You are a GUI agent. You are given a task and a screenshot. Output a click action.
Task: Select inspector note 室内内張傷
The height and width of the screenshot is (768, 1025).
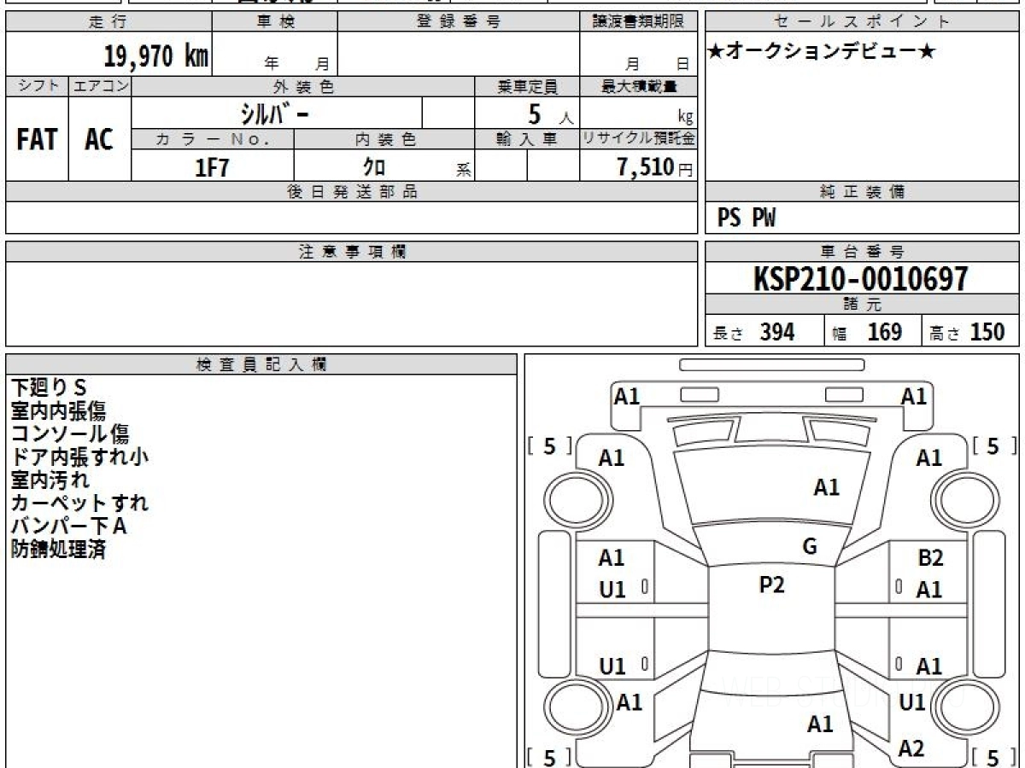pyautogui.click(x=59, y=411)
